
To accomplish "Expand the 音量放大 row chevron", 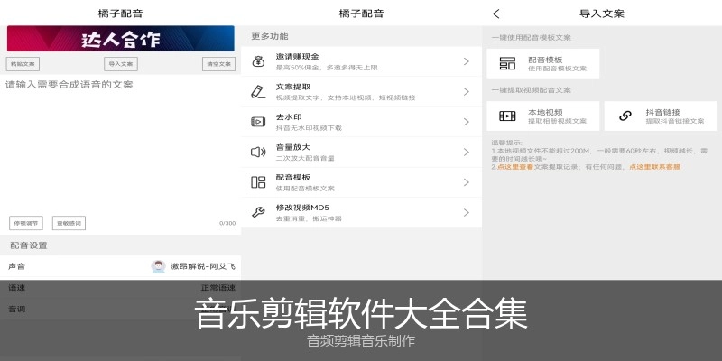I will point(467,152).
